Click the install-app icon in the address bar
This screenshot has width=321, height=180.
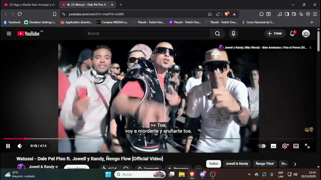point(210,14)
